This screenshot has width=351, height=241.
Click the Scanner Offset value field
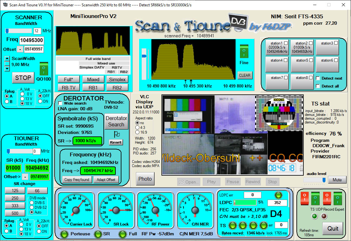pyautogui.click(x=34, y=49)
